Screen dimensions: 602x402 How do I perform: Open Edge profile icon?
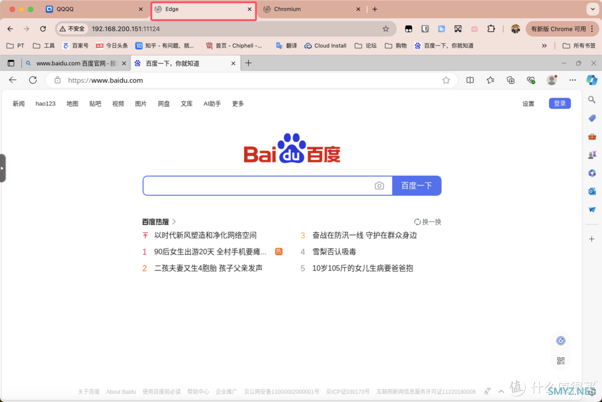click(552, 80)
